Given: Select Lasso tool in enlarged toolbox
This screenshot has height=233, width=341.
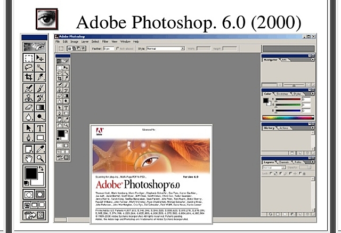Looking at the screenshot, I should point(29,67).
